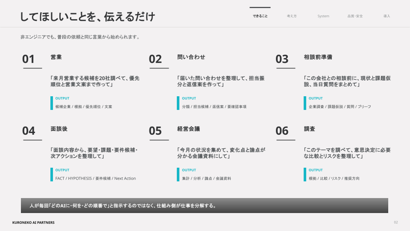Click output text 分類 / 担当候補 / 返信案 / 要確認事項
Image resolution: width=410 pixels, height=231 pixels.
(214, 107)
